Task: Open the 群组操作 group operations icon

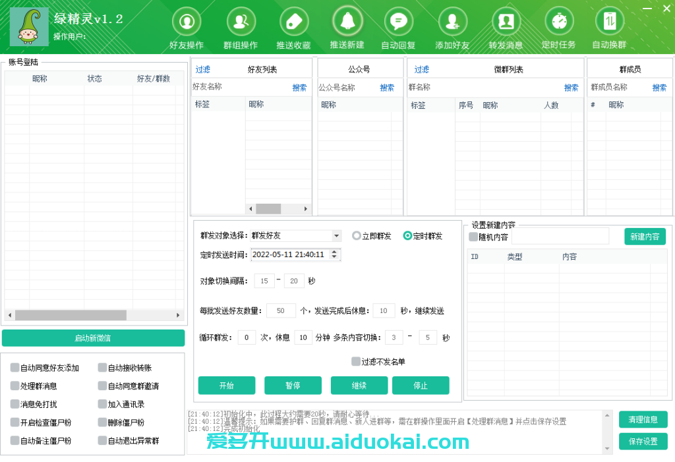Action: click(x=241, y=22)
